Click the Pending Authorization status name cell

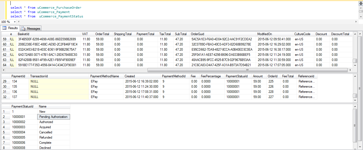tap(54, 117)
